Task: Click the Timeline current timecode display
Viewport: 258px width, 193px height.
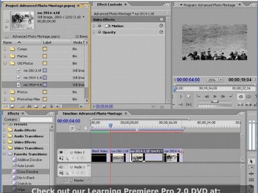Action: point(68,121)
